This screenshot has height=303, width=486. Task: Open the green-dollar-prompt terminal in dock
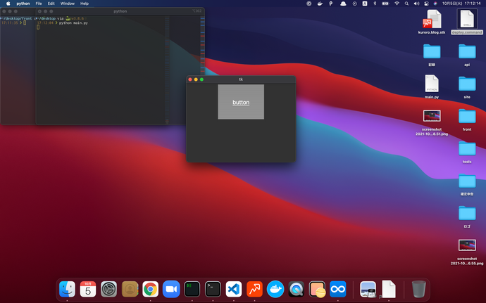click(192, 289)
